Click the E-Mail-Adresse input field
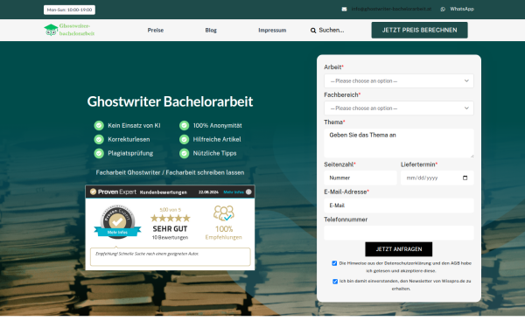 399,206
